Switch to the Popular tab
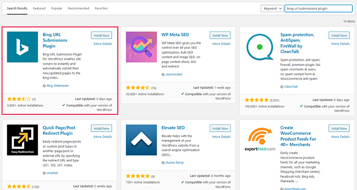357x190 pixels. pyautogui.click(x=57, y=9)
